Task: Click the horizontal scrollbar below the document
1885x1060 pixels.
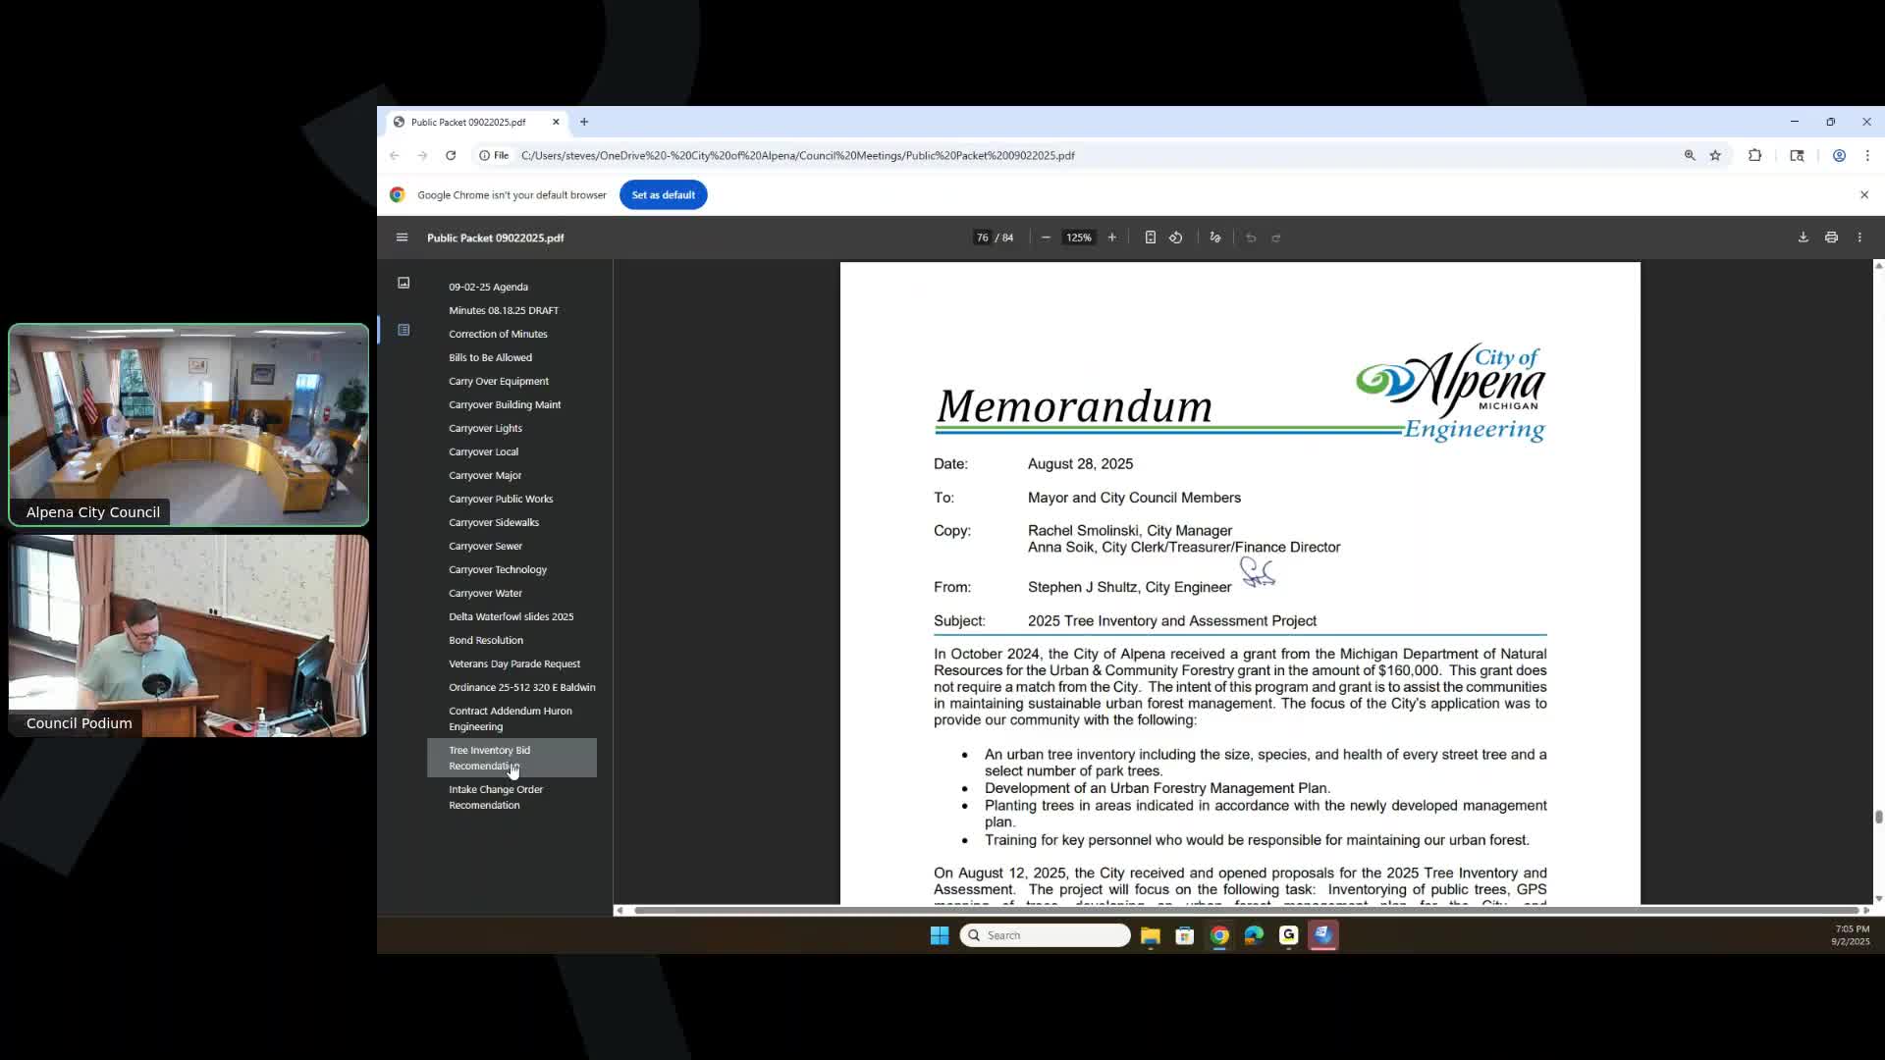Action: point(1242,910)
